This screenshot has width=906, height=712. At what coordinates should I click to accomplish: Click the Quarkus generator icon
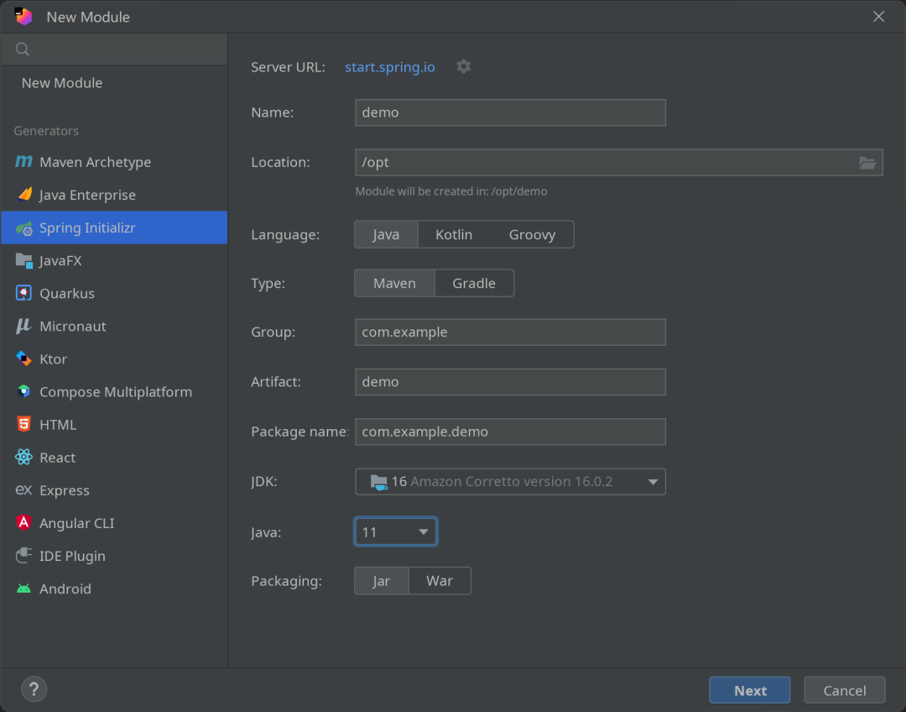pyautogui.click(x=23, y=293)
